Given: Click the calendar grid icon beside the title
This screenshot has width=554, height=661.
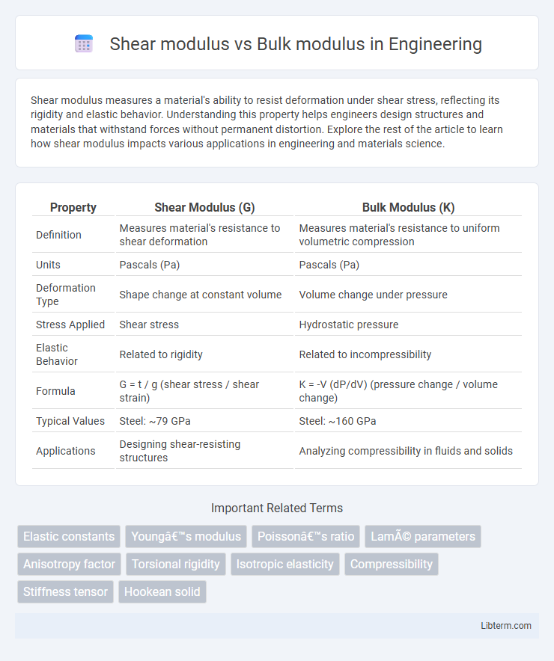Looking at the screenshot, I should pos(84,44).
